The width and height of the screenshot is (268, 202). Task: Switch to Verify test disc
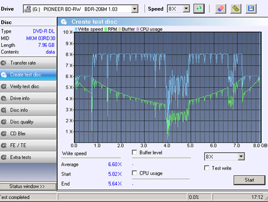pyautogui.click(x=28, y=86)
